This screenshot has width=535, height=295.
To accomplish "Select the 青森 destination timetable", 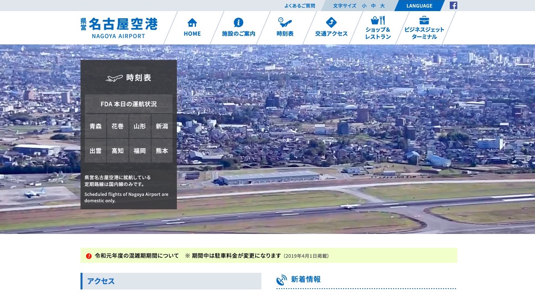I will pyautogui.click(x=96, y=126).
